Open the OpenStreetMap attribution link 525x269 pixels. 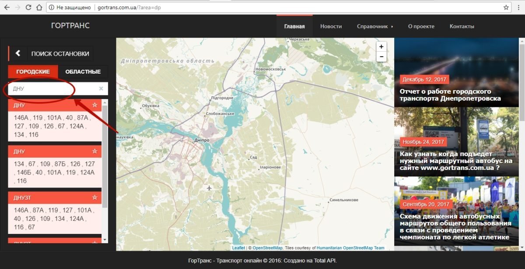click(x=267, y=248)
